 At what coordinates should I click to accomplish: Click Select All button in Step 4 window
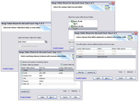[x=81, y=72]
